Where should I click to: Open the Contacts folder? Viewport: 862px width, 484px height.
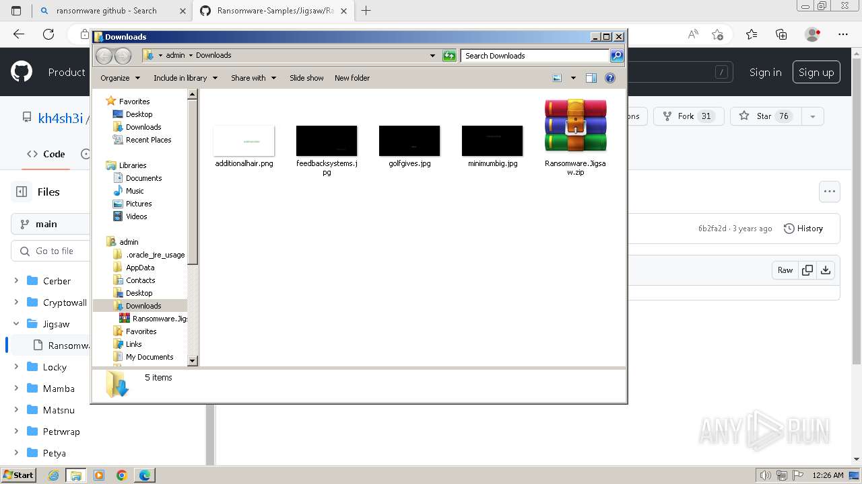point(140,280)
